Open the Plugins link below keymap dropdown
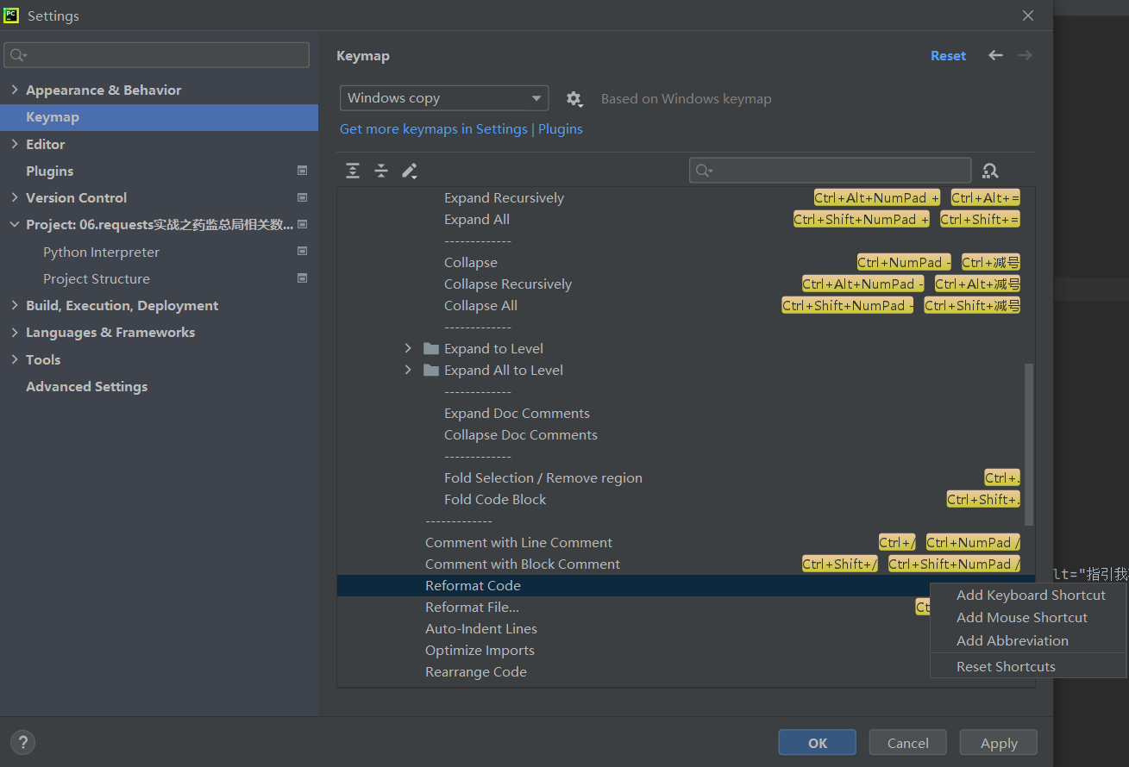 click(560, 128)
